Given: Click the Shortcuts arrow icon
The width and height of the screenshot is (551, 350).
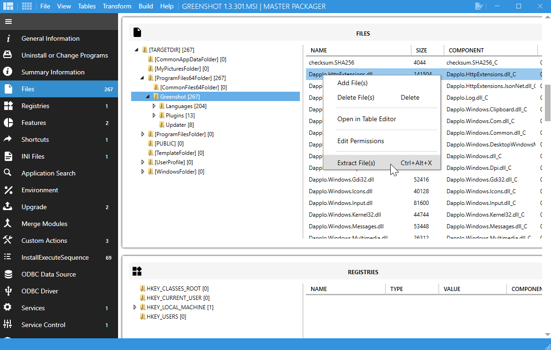Looking at the screenshot, I should click(x=7, y=139).
